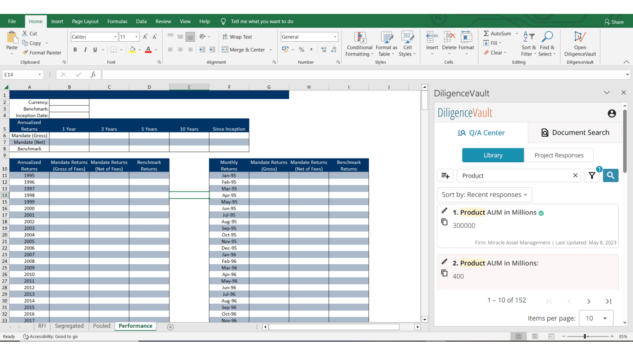The height and width of the screenshot is (356, 633).
Task: Select the Library button
Action: pyautogui.click(x=493, y=155)
